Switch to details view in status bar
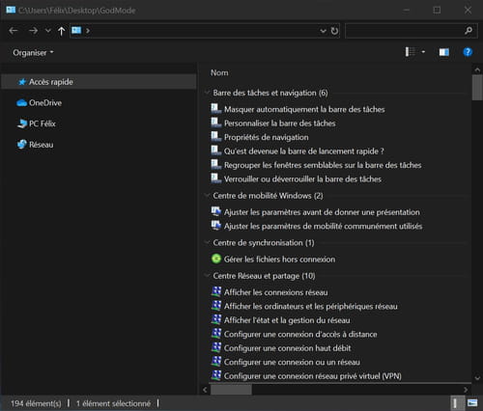 tap(455, 403)
